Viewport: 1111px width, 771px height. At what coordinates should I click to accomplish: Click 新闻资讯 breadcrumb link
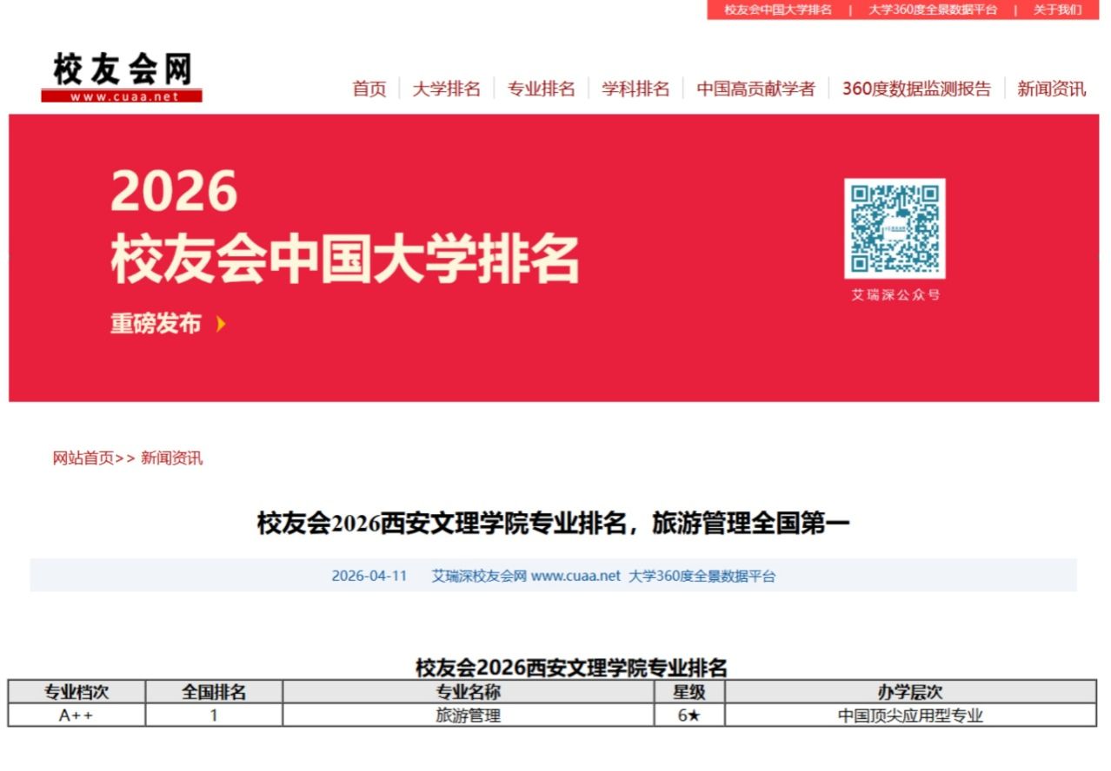[171, 458]
